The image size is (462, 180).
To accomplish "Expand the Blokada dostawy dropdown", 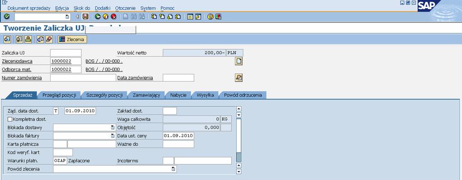I will click(112, 128).
